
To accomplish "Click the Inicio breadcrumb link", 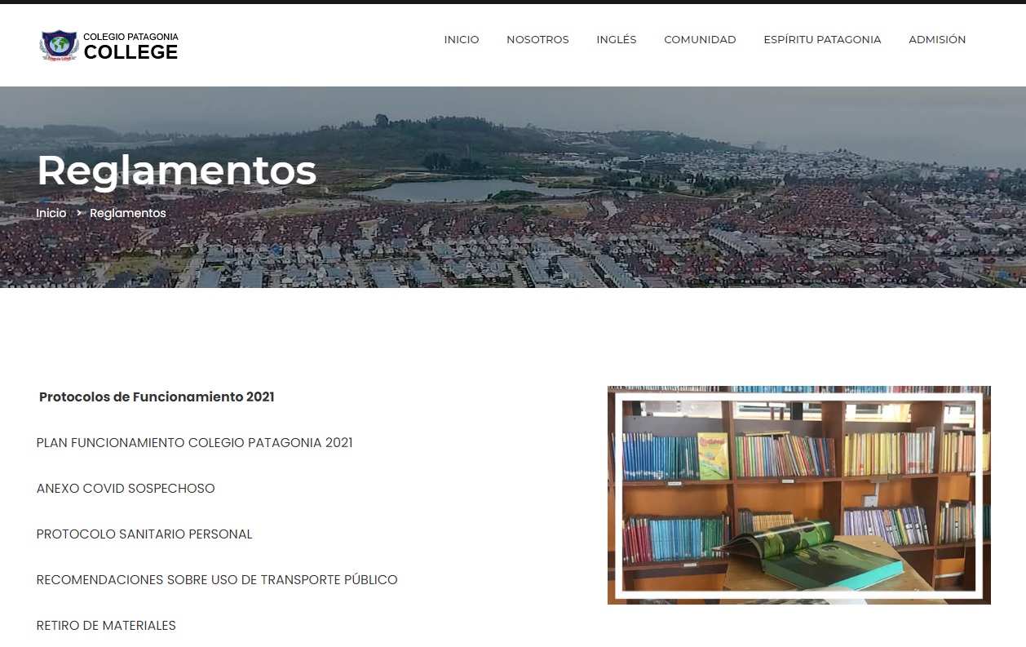I will (51, 213).
